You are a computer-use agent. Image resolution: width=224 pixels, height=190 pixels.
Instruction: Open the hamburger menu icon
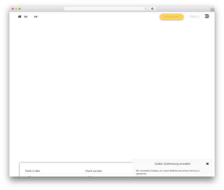point(207,16)
